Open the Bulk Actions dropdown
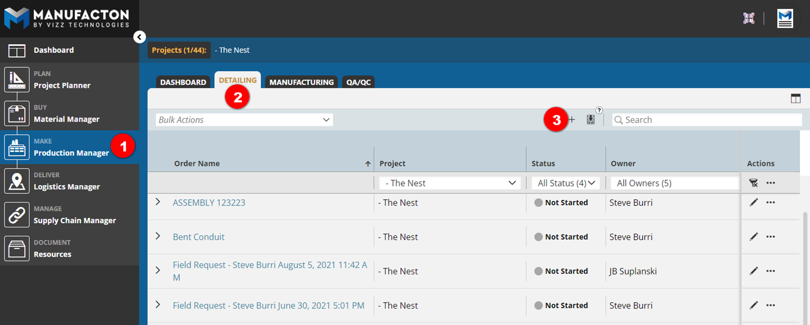810x325 pixels. tap(245, 120)
